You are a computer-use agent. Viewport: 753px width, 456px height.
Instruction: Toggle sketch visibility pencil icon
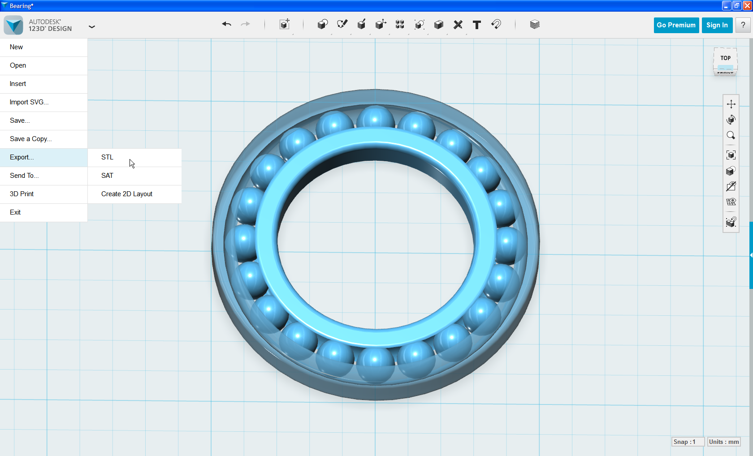731,186
